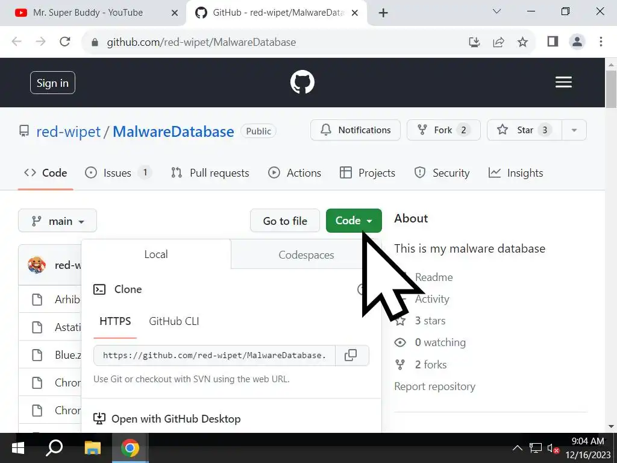617x463 pixels.
Task: Select the HTTPS clone tab
Action: (115, 321)
